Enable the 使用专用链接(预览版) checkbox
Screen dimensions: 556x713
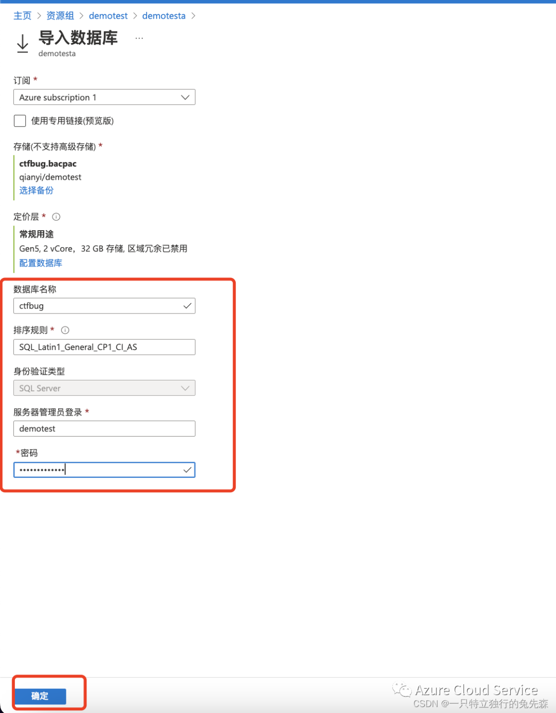(20, 121)
